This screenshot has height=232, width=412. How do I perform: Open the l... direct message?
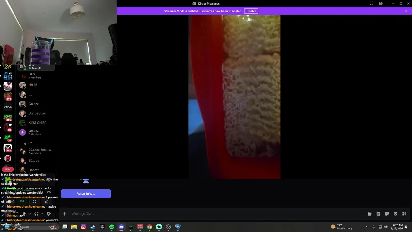click(x=36, y=94)
